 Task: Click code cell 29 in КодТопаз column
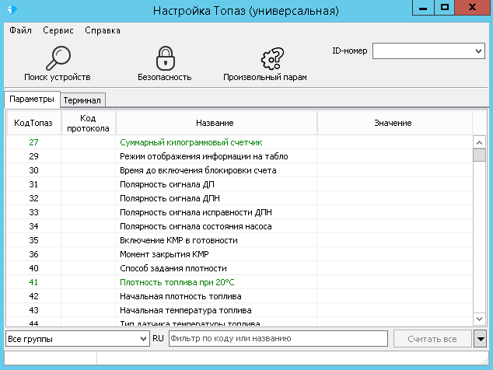[33, 156]
